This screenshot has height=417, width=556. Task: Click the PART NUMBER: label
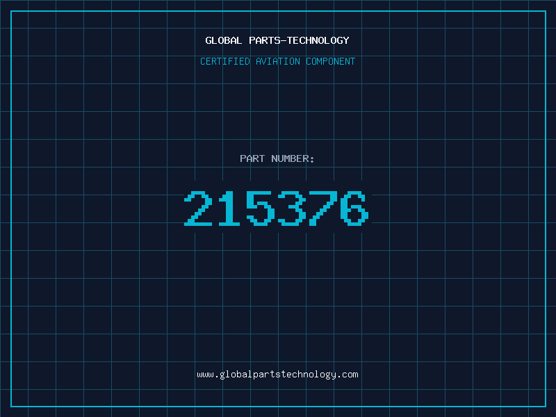click(277, 158)
